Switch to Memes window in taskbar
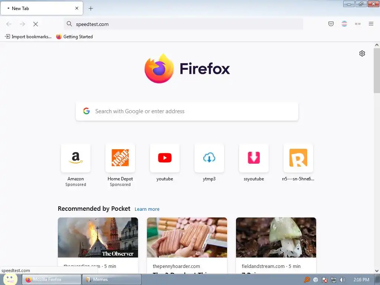The height and width of the screenshot is (285, 380). click(112, 279)
